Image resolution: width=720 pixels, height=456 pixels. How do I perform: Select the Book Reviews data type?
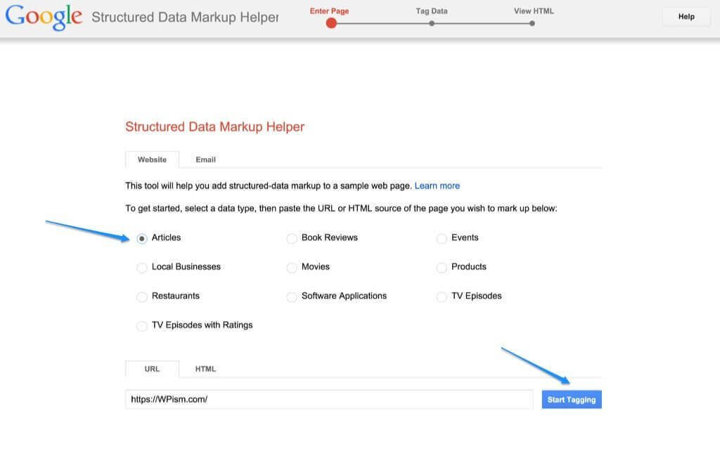pyautogui.click(x=292, y=238)
